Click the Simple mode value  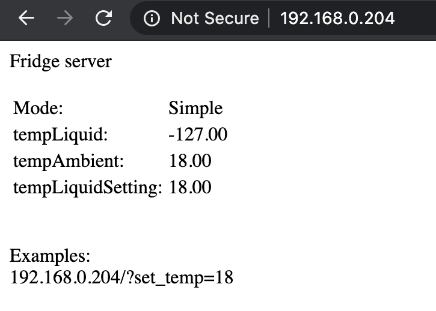pos(195,108)
